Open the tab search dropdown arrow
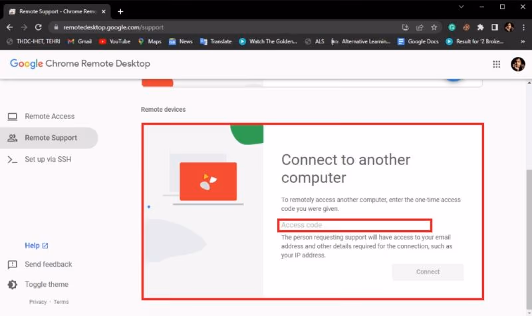 (462, 7)
